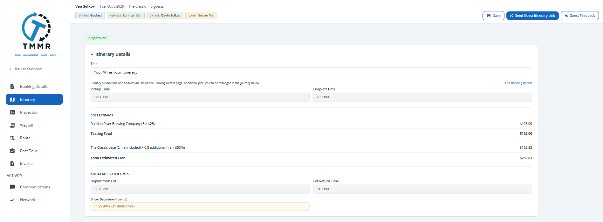Click The Classic tour name in header

(x=137, y=6)
